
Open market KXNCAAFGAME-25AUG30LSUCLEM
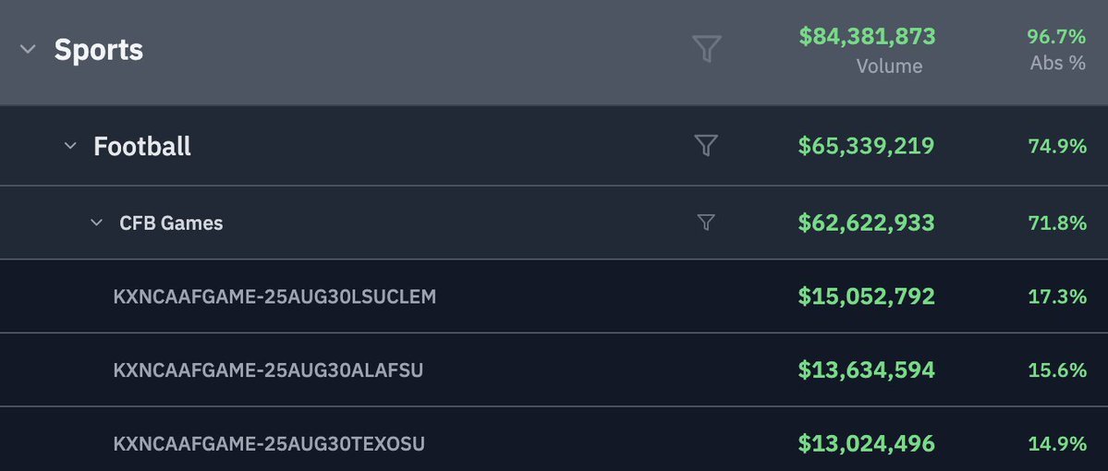pos(274,296)
